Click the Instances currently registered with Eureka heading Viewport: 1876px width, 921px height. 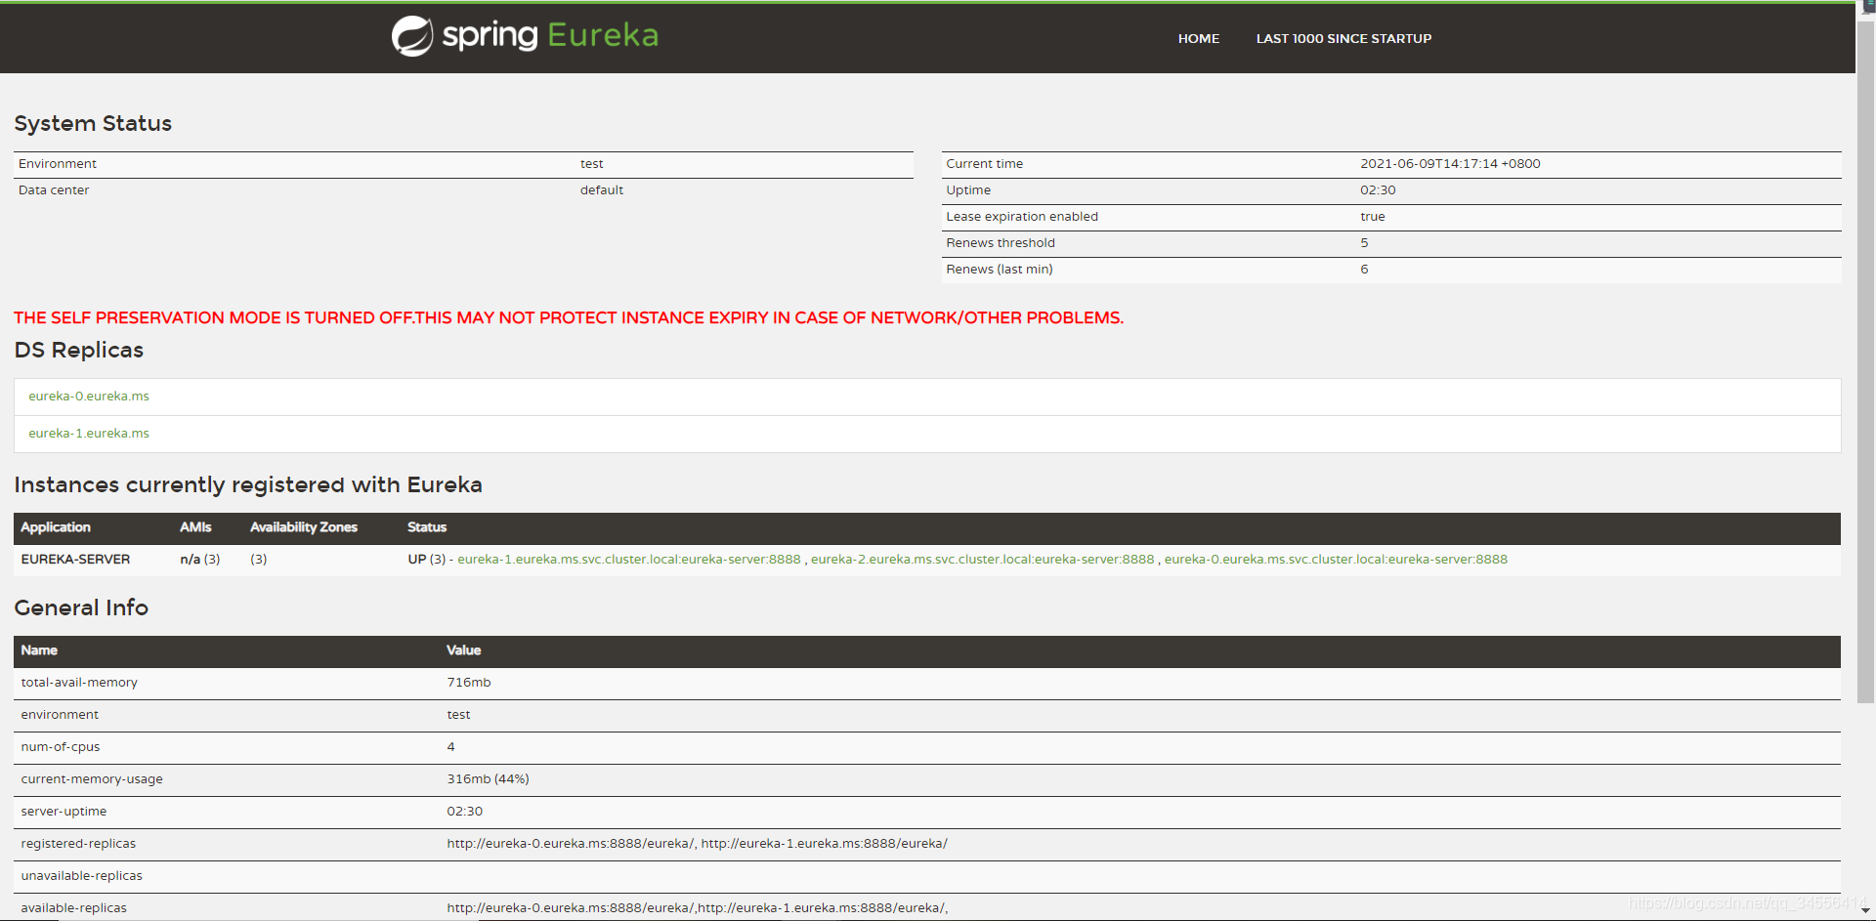(248, 485)
